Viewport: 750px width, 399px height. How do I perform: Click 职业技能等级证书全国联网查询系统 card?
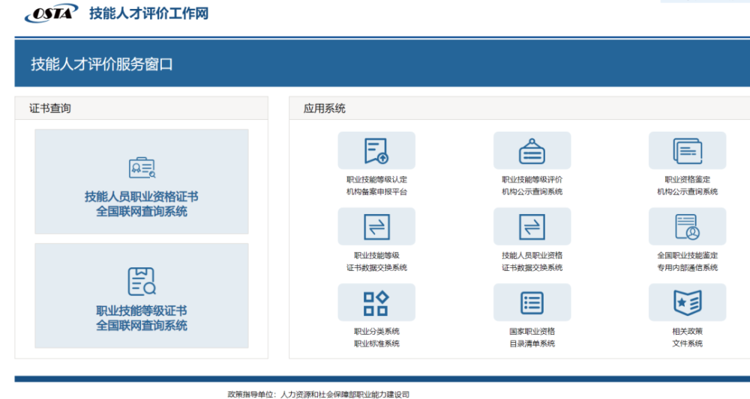(x=142, y=296)
